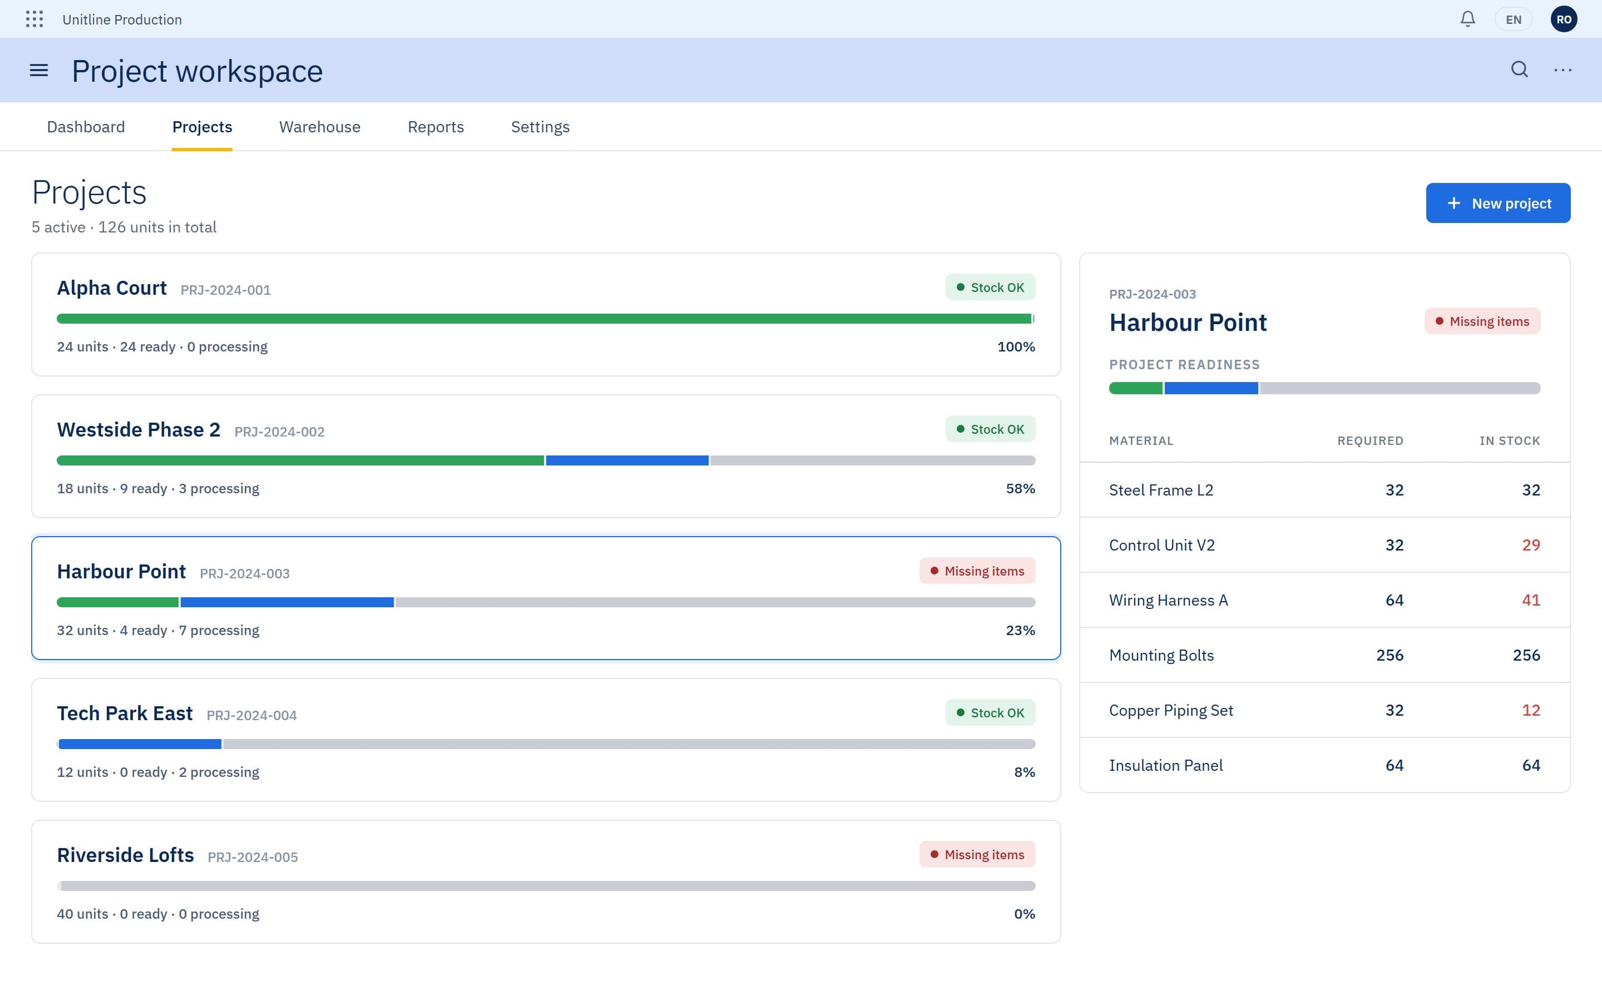Click the Project Readiness bar in detail panel
The image size is (1602, 1001).
pyautogui.click(x=1324, y=389)
